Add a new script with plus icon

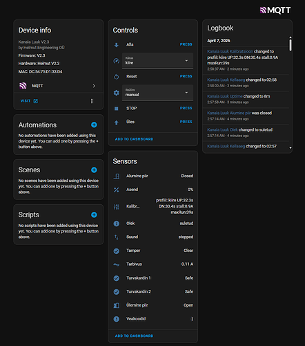click(x=94, y=215)
